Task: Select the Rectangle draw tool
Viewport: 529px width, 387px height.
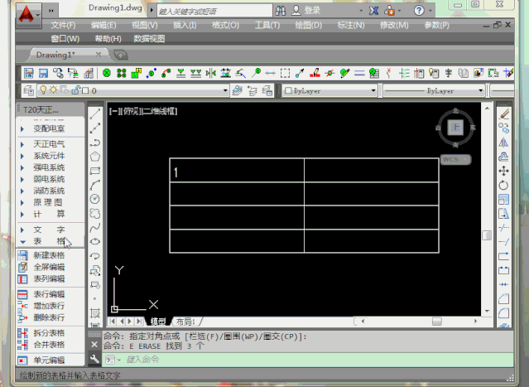Action: pos(95,171)
